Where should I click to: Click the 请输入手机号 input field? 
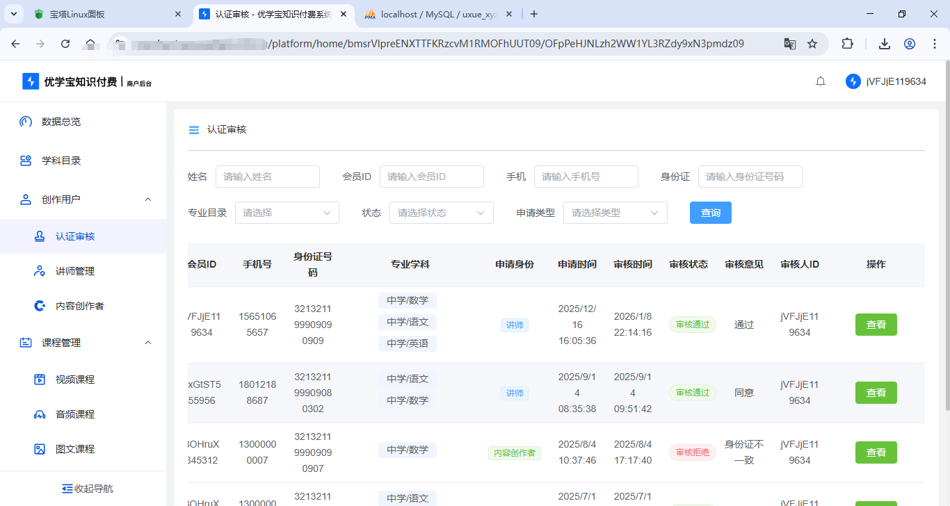click(586, 177)
